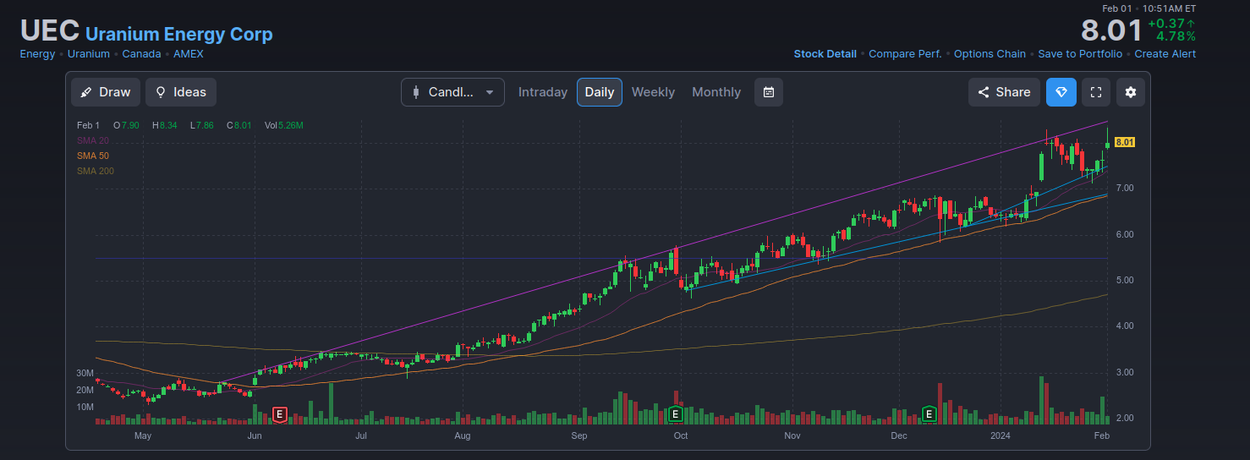The image size is (1250, 460).
Task: Open the Energy sector link
Action: click(37, 54)
